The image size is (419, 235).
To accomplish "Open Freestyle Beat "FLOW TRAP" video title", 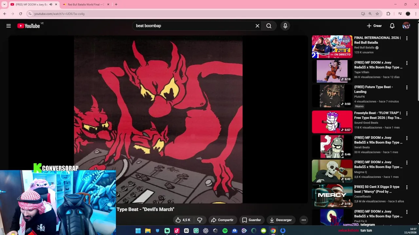I will tap(378, 115).
